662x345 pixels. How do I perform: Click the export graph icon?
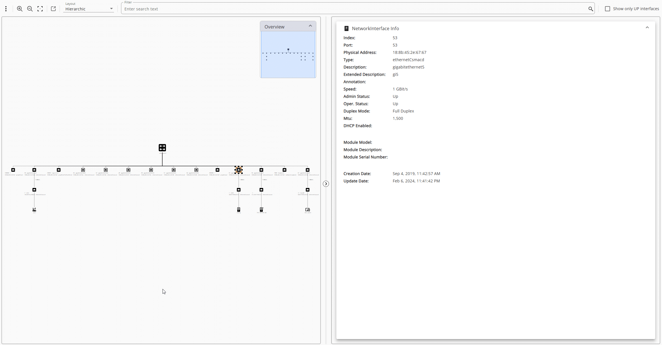pyautogui.click(x=53, y=9)
